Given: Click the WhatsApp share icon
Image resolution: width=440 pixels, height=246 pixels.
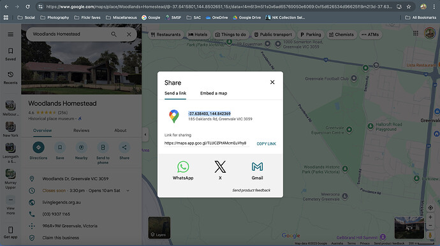Looking at the screenshot, I should 183,167.
